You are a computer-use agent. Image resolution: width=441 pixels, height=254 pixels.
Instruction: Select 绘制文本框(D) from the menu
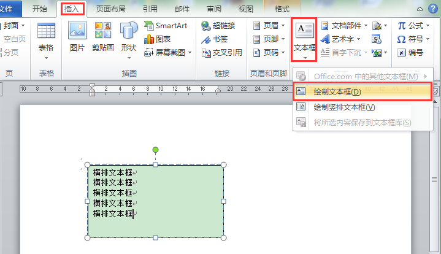362,91
